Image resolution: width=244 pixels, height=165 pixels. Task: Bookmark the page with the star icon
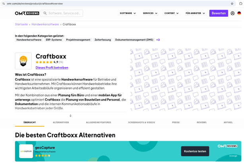coord(232,4)
